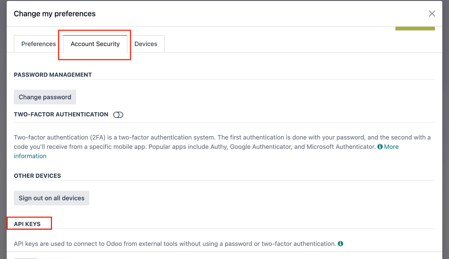Click the Change password button
Viewport: 449px width, 259px height.
(x=45, y=97)
